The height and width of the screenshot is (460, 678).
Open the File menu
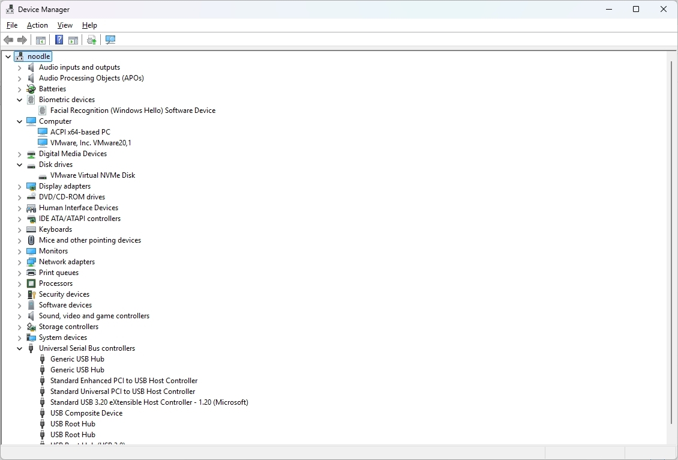click(x=11, y=25)
